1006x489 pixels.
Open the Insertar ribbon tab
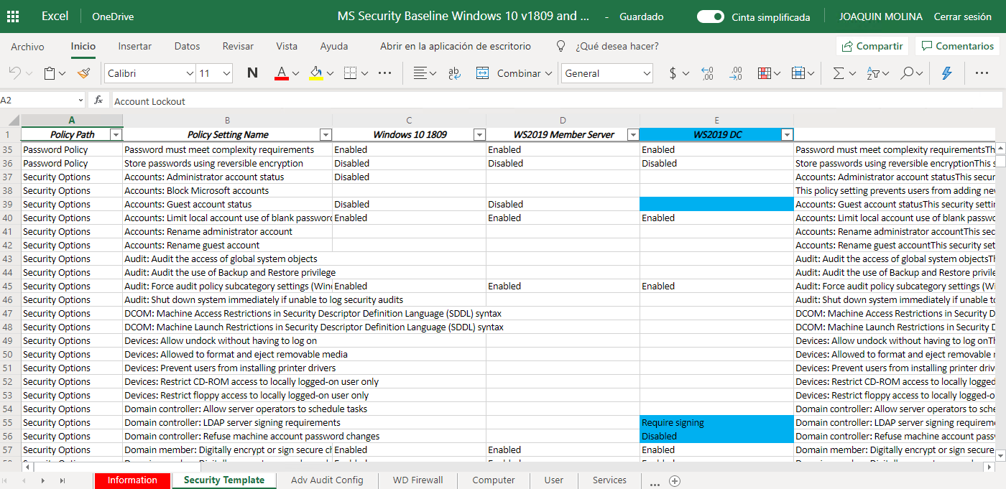[135, 46]
